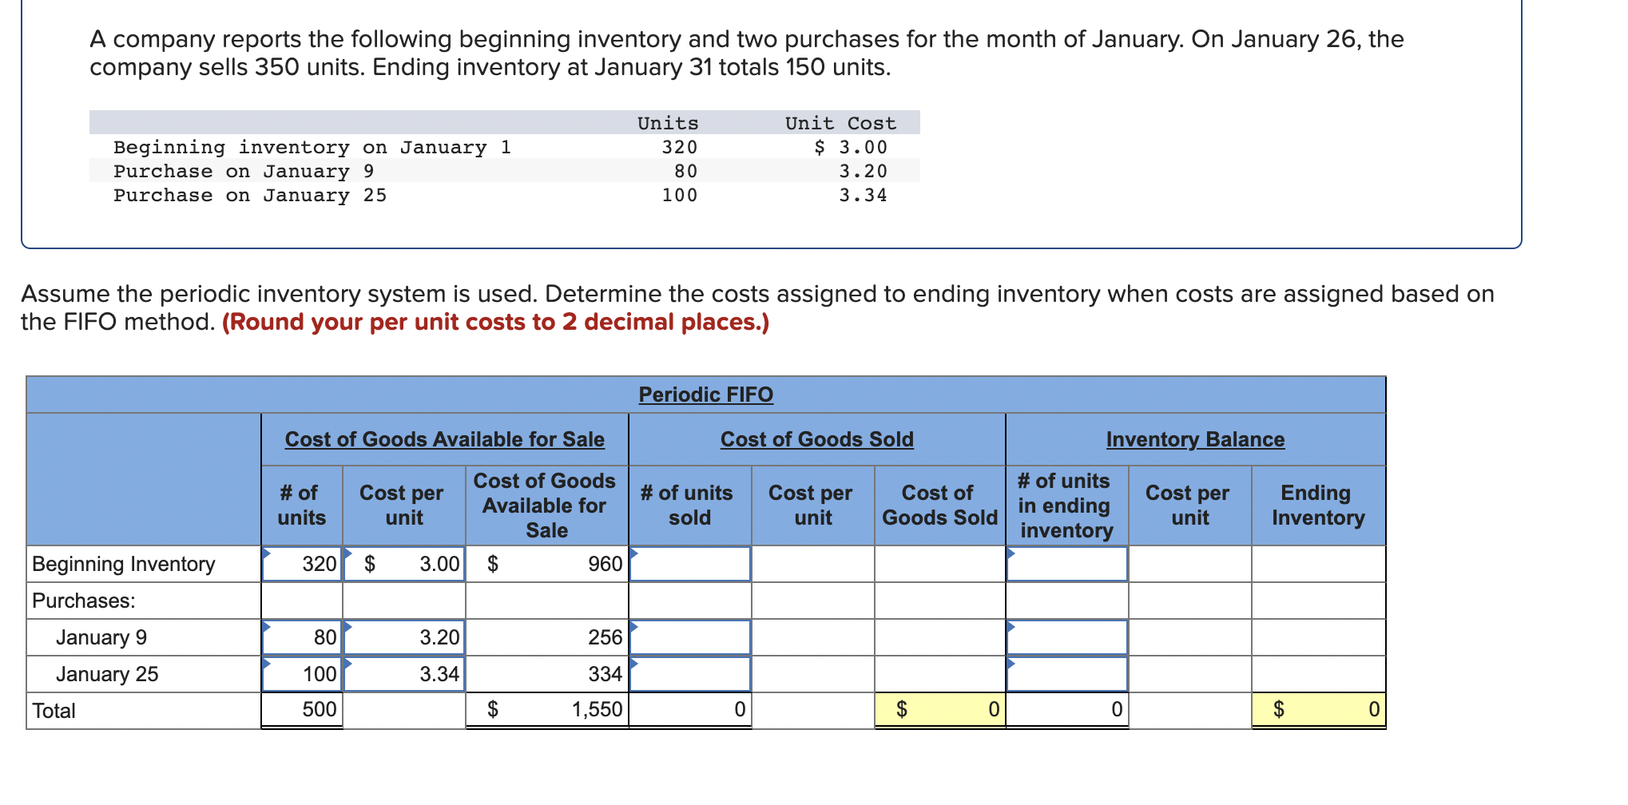This screenshot has height=805, width=1628.
Task: Click the red rounding instruction text
Action: [x=495, y=322]
